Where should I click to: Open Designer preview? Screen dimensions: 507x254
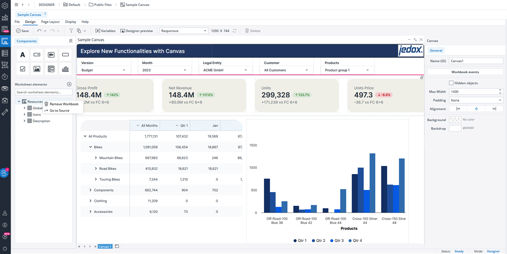137,31
